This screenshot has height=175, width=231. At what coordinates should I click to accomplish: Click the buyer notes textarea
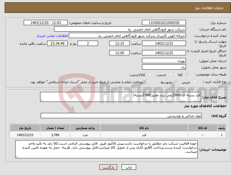pos(106,149)
